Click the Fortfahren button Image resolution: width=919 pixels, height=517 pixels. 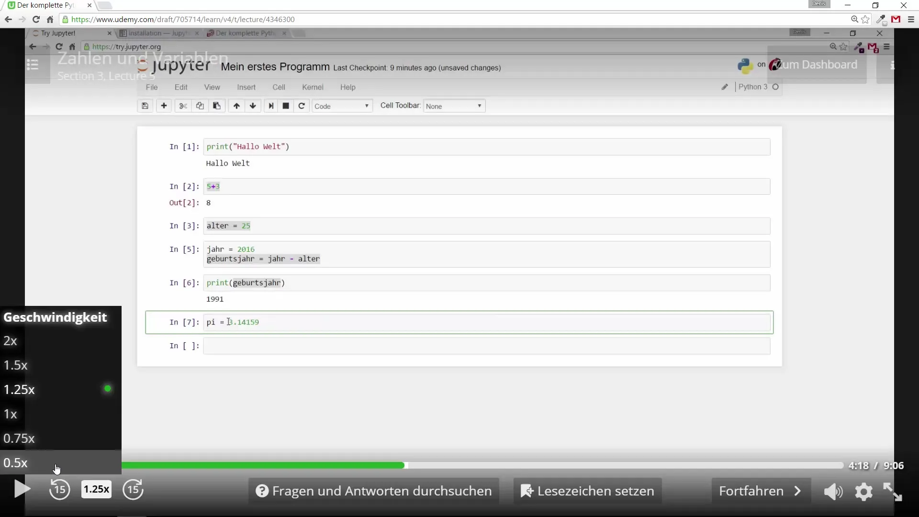[x=760, y=491]
